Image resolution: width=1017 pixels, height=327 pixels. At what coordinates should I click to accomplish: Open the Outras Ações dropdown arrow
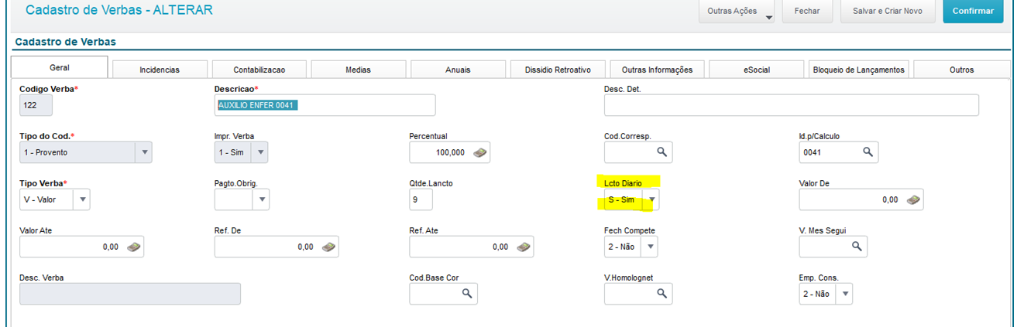coord(769,16)
